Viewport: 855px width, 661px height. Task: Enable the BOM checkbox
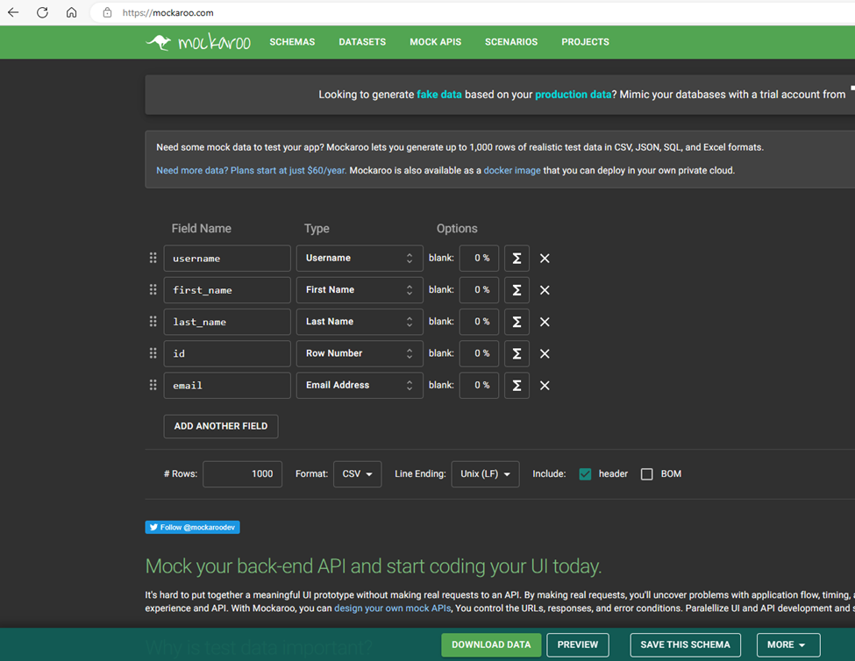tap(646, 474)
